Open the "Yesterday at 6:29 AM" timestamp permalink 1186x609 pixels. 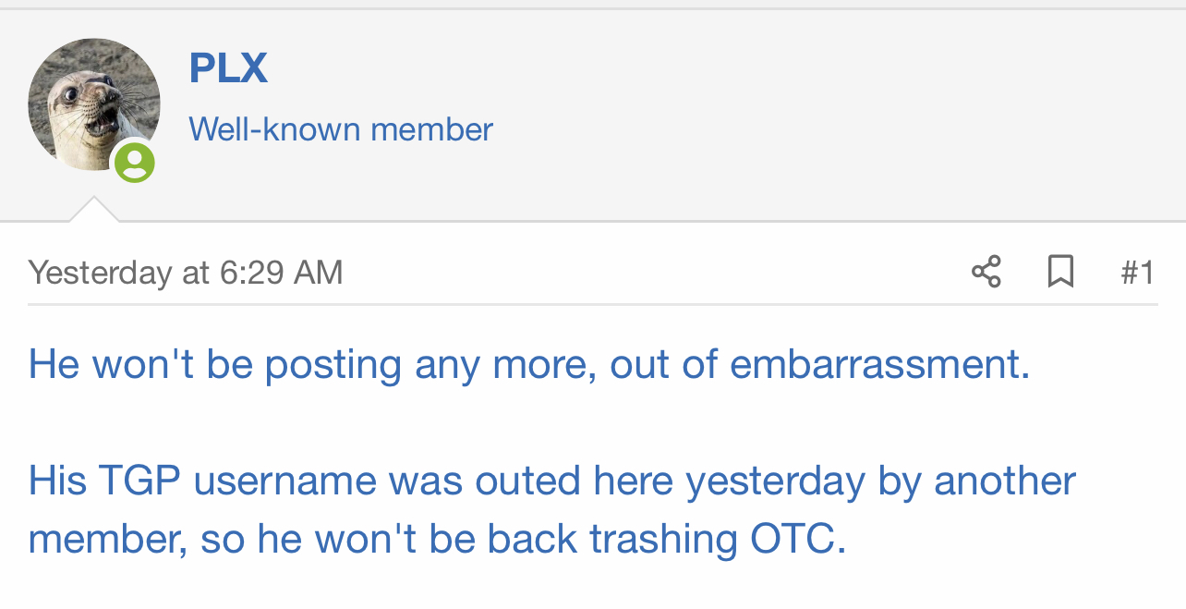tap(186, 273)
